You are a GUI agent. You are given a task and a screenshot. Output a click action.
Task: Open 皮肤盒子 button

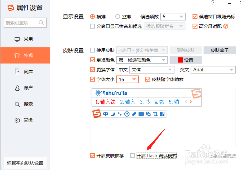point(220,50)
